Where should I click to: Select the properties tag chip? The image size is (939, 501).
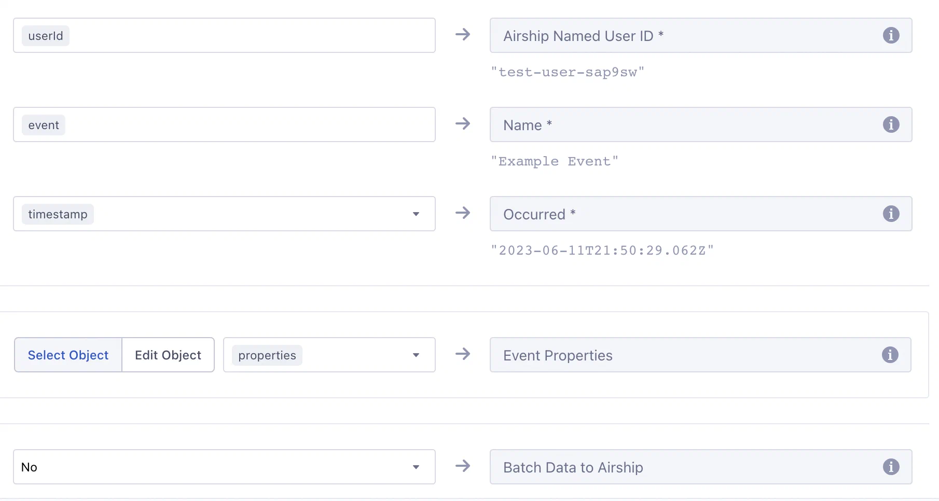[x=267, y=355]
